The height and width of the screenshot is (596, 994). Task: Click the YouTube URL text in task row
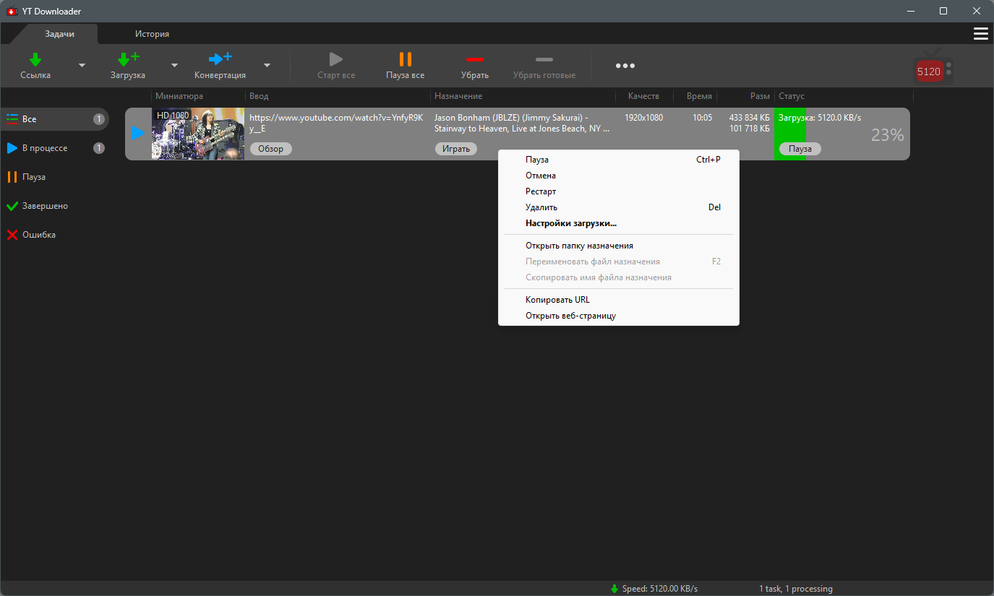[x=336, y=123]
